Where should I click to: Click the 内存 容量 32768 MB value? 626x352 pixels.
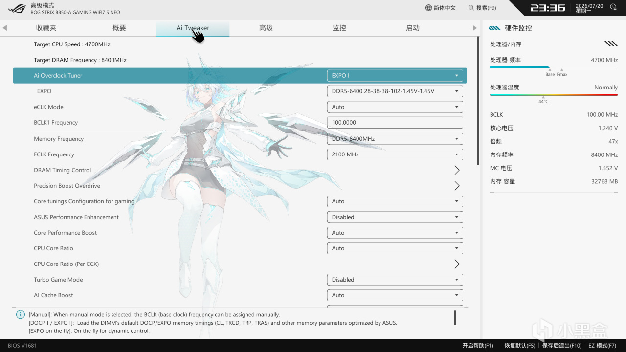[x=604, y=182]
